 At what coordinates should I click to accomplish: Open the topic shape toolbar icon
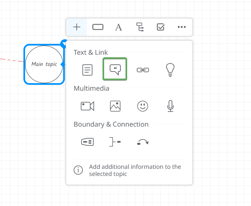(x=98, y=27)
